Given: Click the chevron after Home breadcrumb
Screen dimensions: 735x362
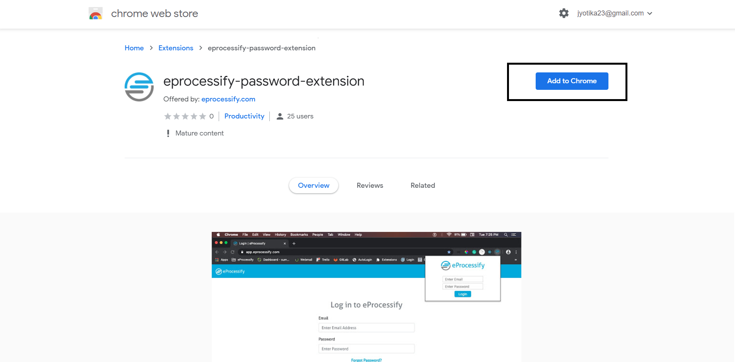Looking at the screenshot, I should [x=151, y=48].
